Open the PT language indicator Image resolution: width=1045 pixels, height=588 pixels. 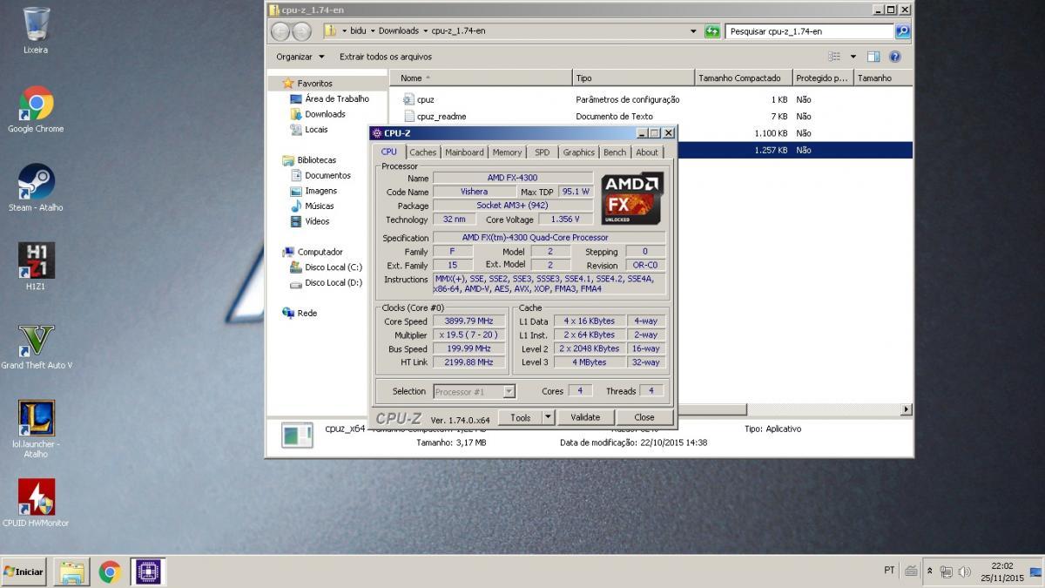(889, 571)
